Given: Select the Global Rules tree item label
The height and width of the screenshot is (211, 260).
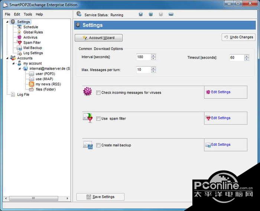Looking at the screenshot, I should (33, 32).
